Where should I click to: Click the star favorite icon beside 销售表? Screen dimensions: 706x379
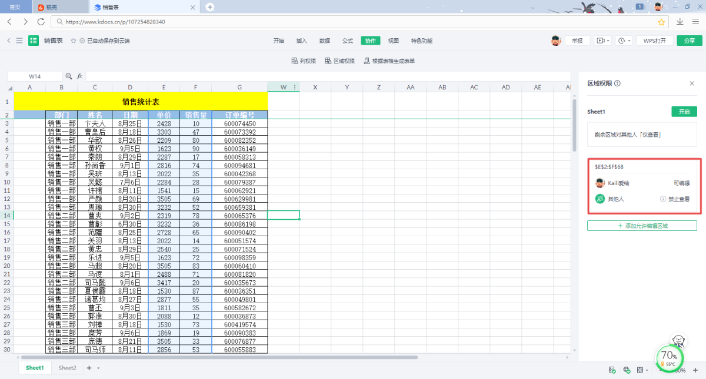click(x=74, y=41)
